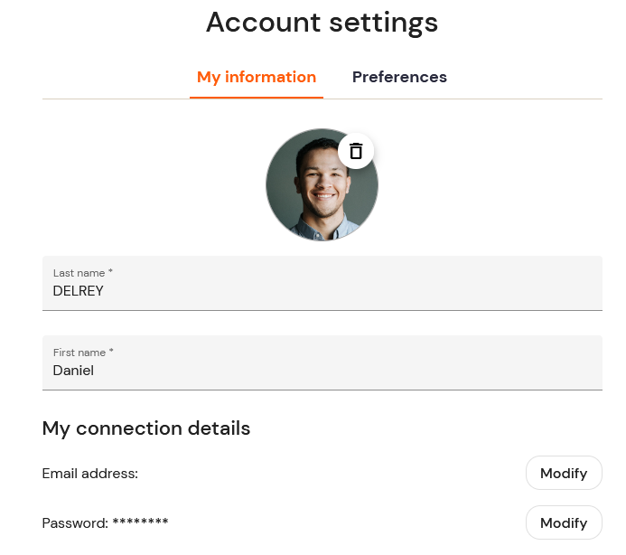
Task: Open the Preferences tab
Action: 399,77
